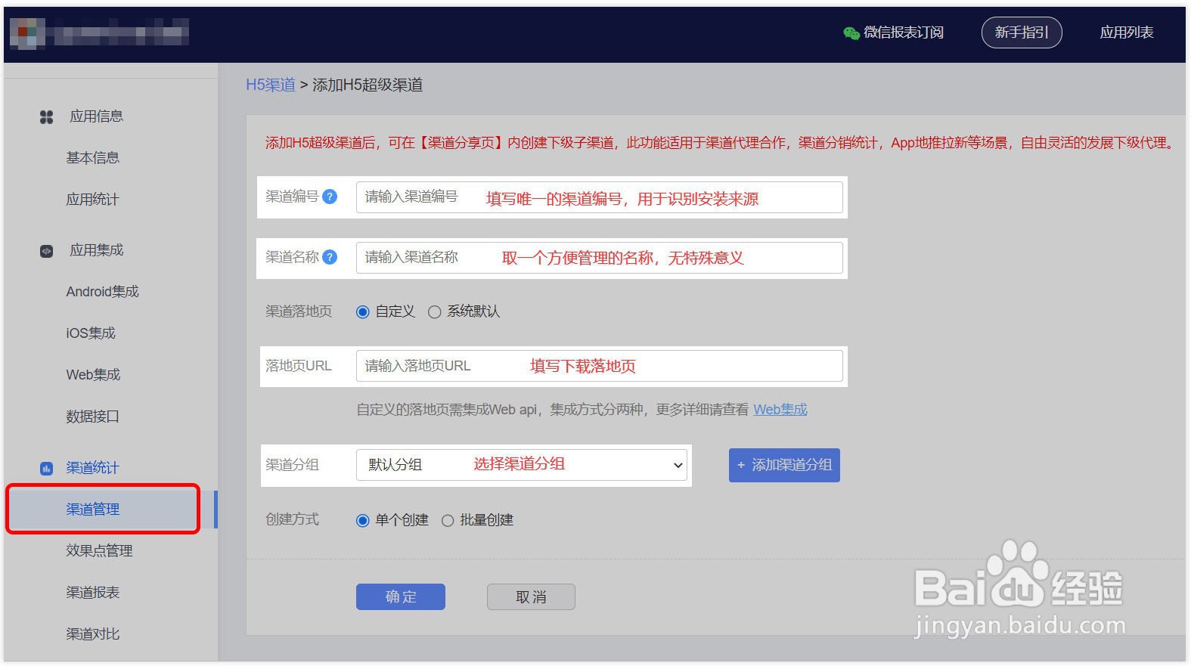Image resolution: width=1191 pixels, height=666 pixels.
Task: Open 微信报表订阅 link
Action: coord(904,33)
